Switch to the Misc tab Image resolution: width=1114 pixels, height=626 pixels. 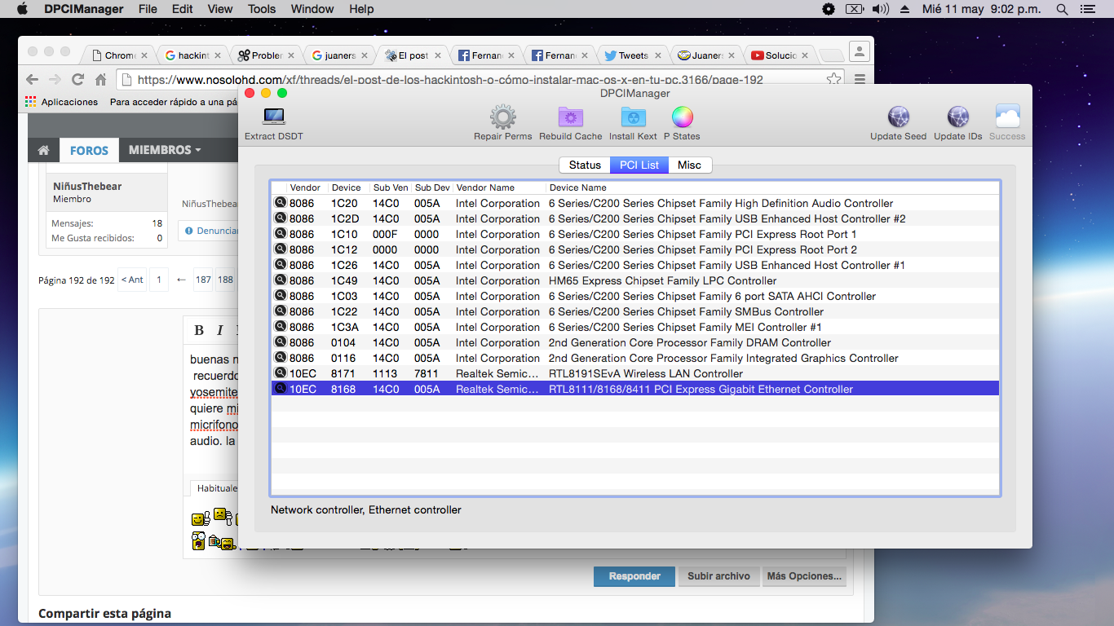[690, 165]
